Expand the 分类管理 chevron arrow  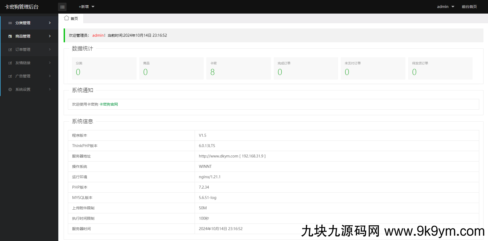click(50, 23)
